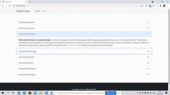The height and width of the screenshot is (95, 170).
Task: Click the page vertical scrollbar
Action: [169, 47]
